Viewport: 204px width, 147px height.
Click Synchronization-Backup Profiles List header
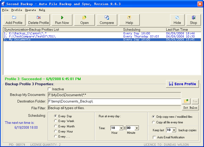pyautogui.click(x=32, y=30)
